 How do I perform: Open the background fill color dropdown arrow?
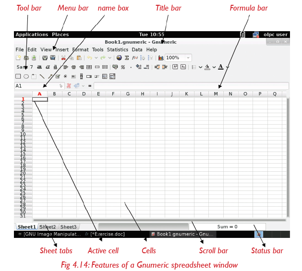[214, 67]
